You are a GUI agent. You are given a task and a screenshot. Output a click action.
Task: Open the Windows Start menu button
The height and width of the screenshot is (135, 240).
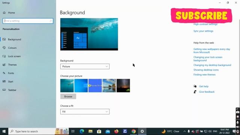[x=4, y=131]
